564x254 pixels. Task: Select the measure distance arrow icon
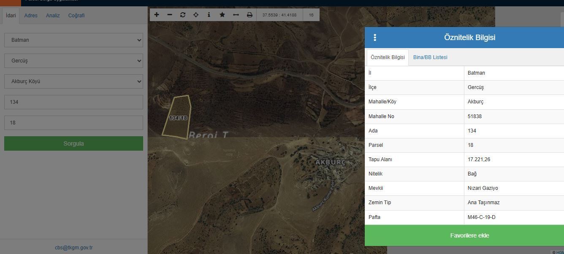click(x=236, y=15)
